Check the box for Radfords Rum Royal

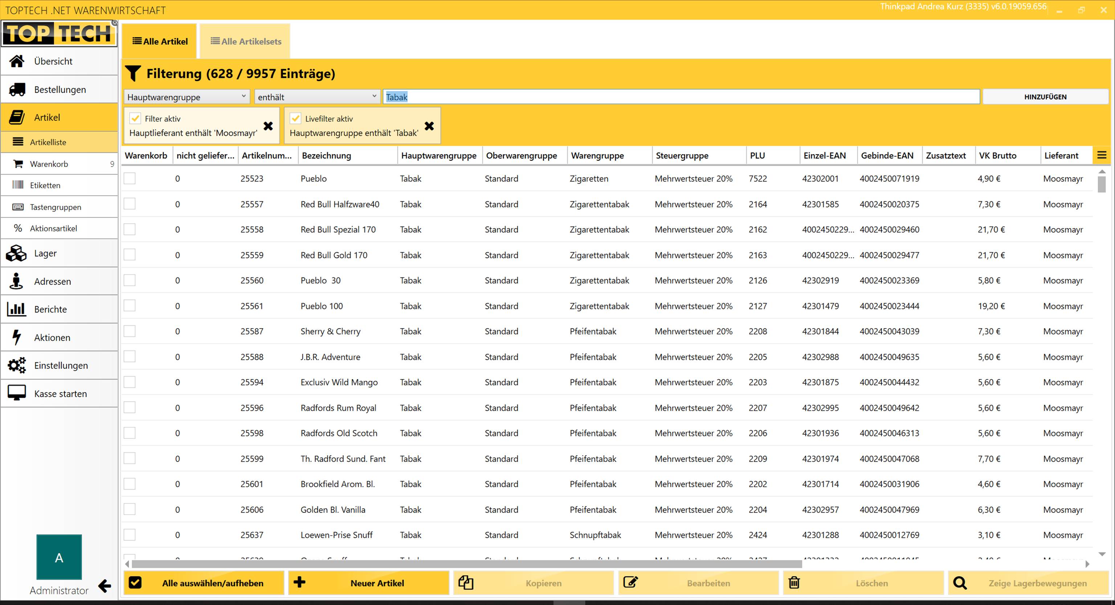[130, 407]
